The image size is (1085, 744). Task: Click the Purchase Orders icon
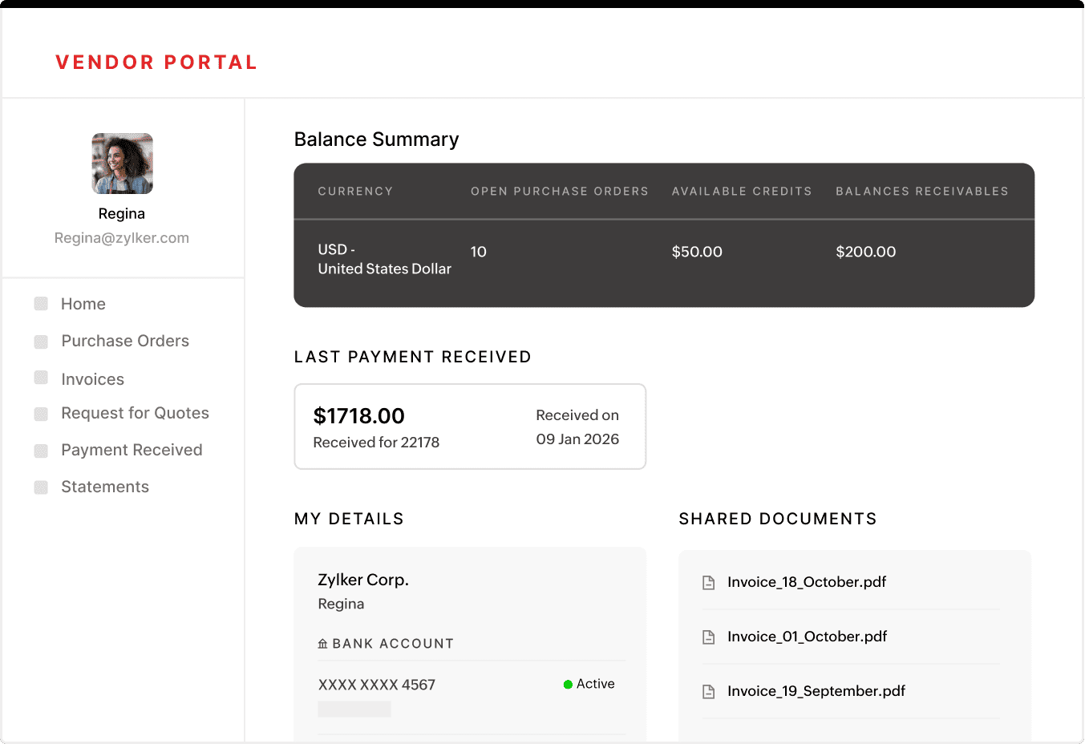coord(41,341)
